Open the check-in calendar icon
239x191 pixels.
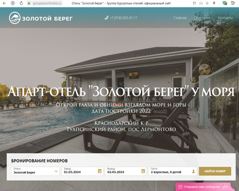[x=100, y=171]
